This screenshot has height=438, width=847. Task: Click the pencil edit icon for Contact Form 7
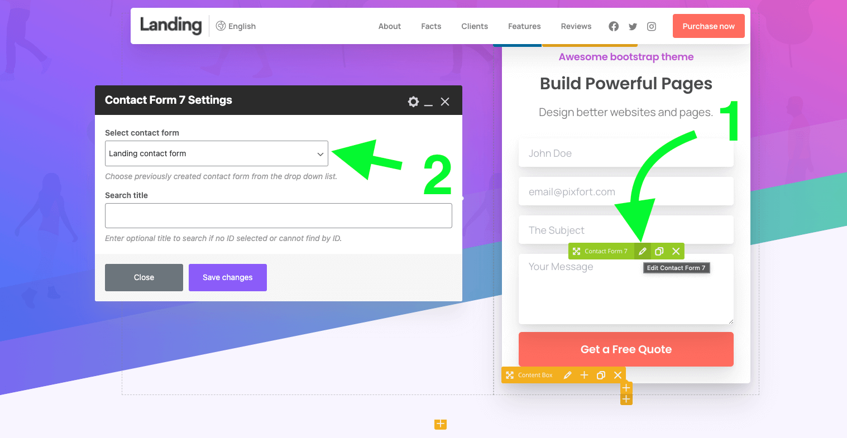point(643,251)
